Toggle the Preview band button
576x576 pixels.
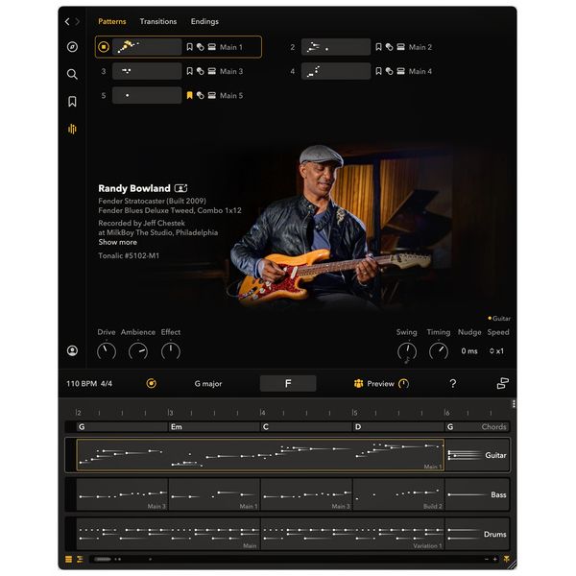(373, 384)
